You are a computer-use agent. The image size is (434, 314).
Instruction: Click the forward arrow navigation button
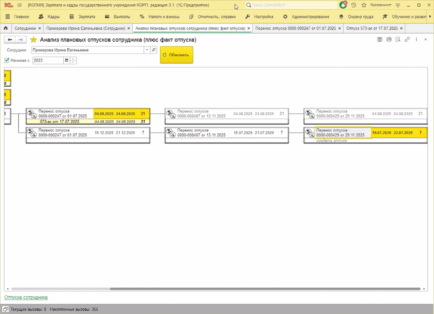click(21, 40)
